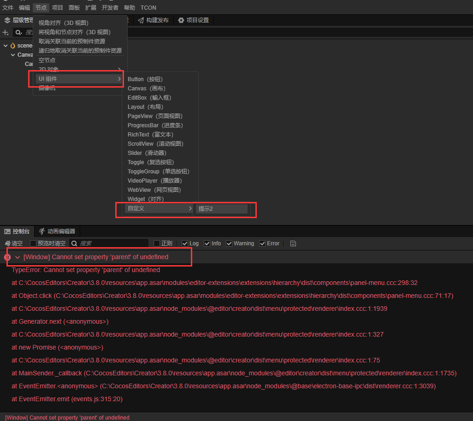473x421 pixels.
Task: Click the layers icon of 层级管理
Action: click(7, 20)
